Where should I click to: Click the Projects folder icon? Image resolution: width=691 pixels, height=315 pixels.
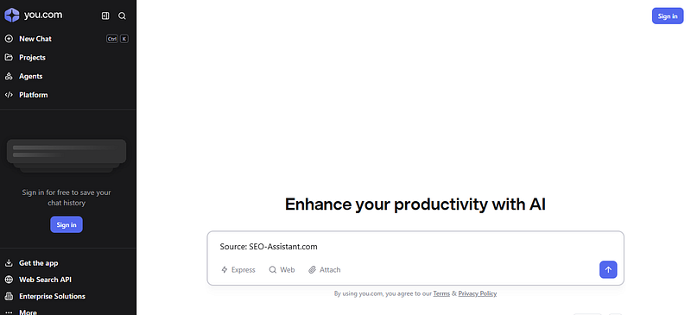tap(9, 57)
